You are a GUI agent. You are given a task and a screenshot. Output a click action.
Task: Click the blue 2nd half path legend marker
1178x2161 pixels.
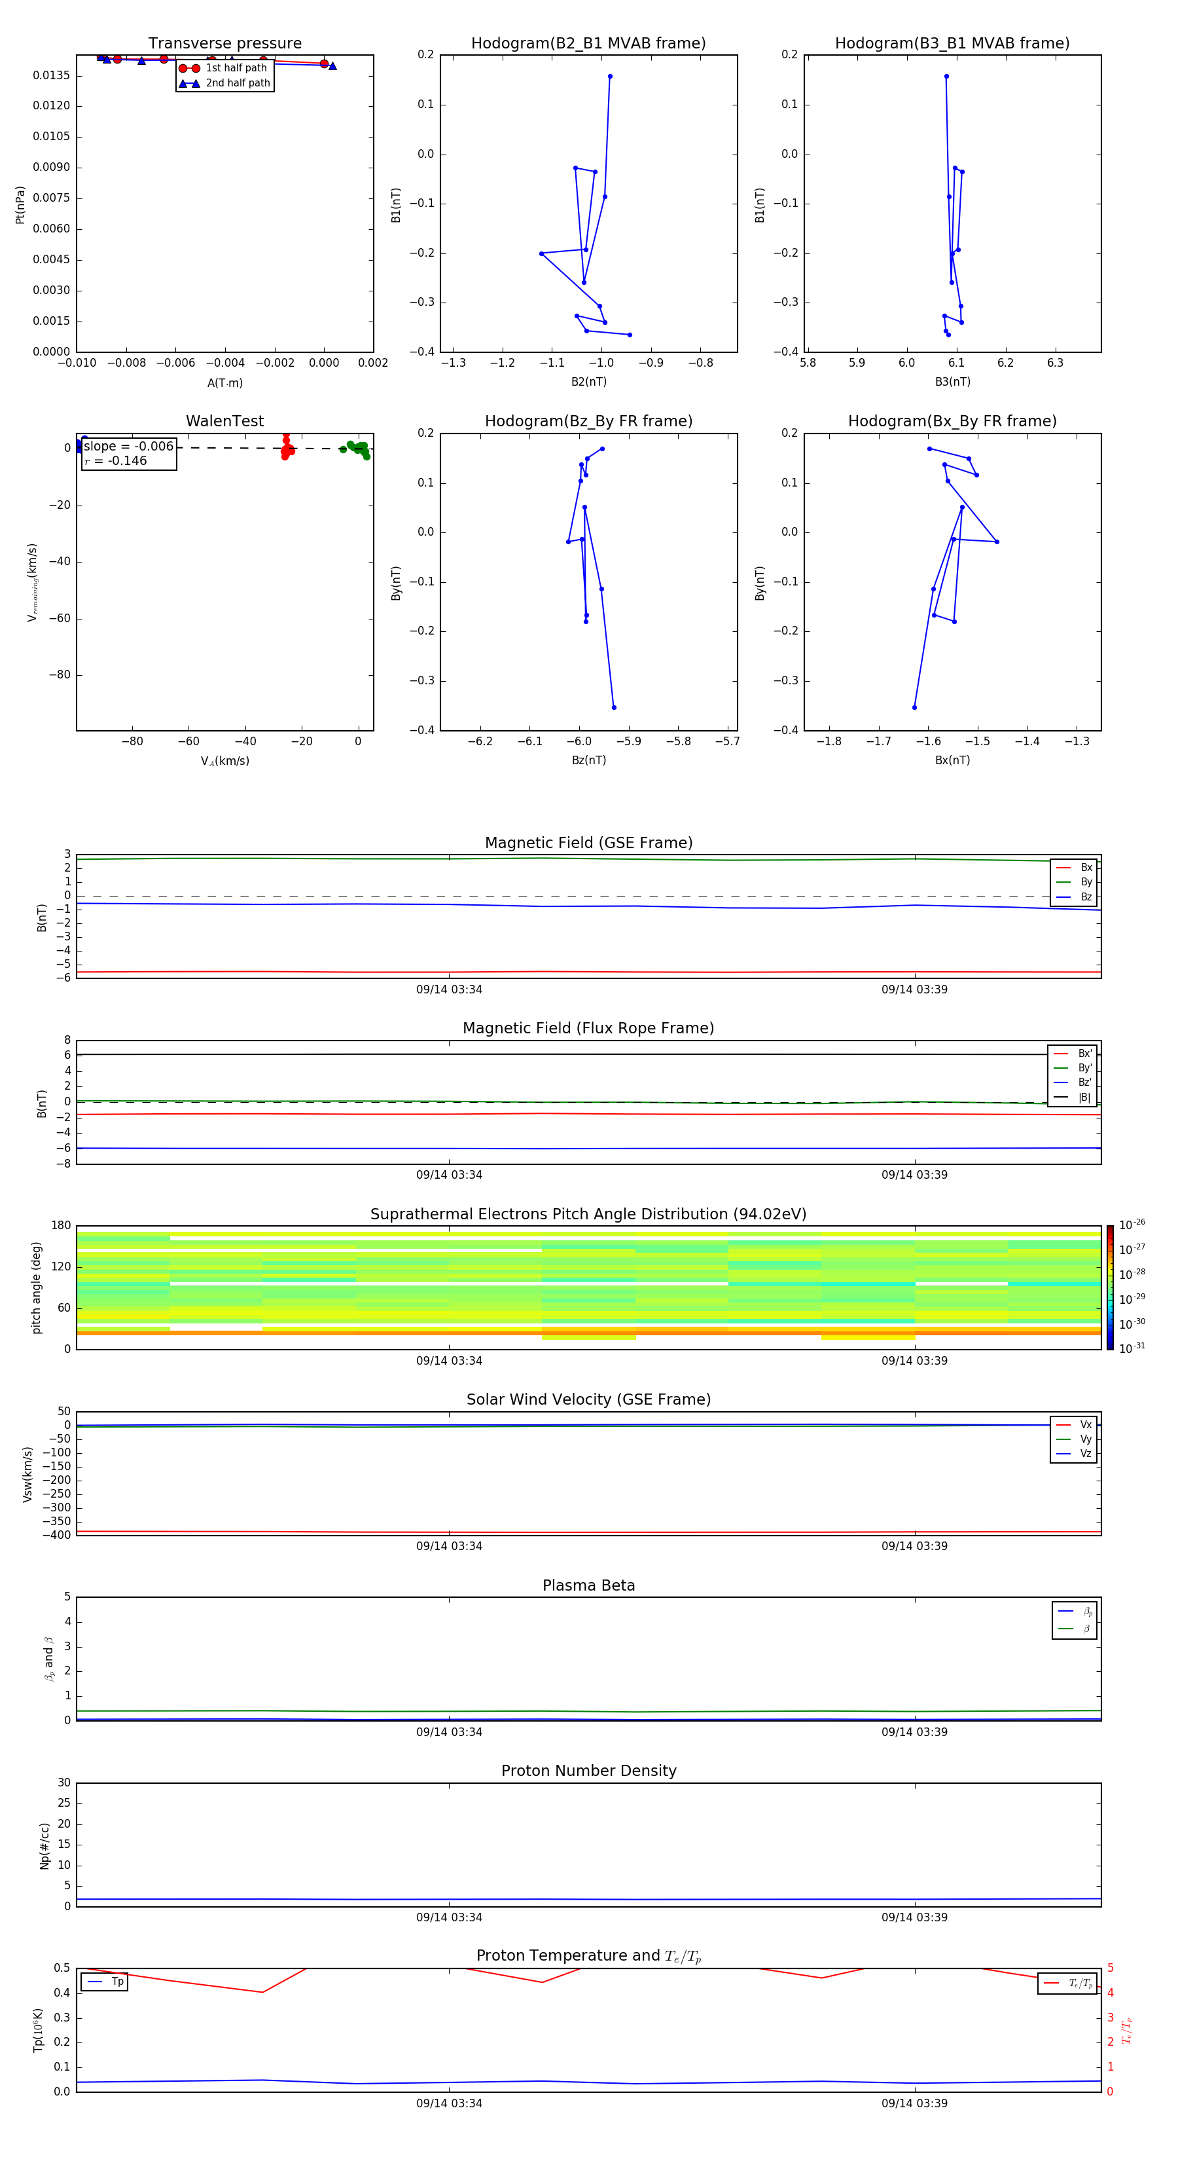pos(190,83)
